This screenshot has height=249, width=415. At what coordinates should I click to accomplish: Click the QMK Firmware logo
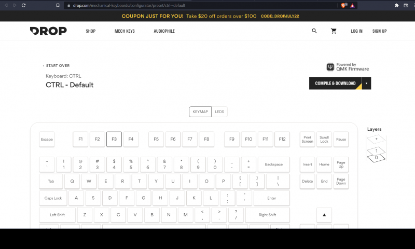point(348,67)
